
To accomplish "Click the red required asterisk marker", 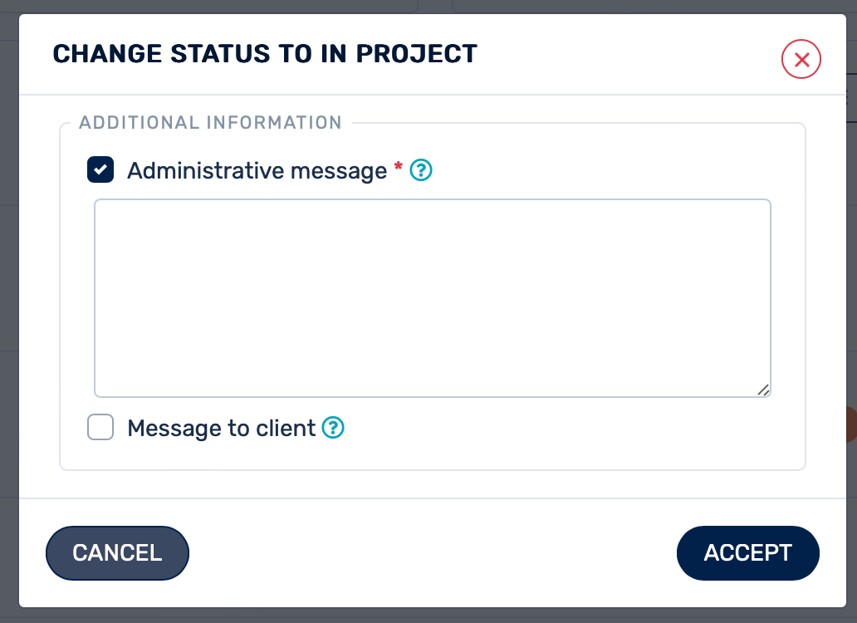I will (x=399, y=168).
